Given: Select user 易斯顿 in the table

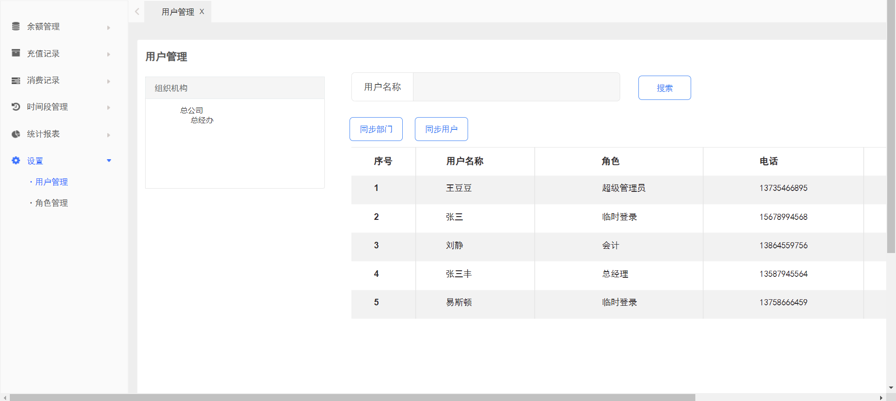Looking at the screenshot, I should tap(459, 302).
